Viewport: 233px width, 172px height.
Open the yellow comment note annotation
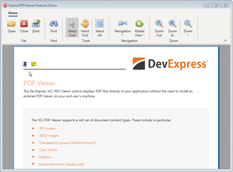[34, 64]
